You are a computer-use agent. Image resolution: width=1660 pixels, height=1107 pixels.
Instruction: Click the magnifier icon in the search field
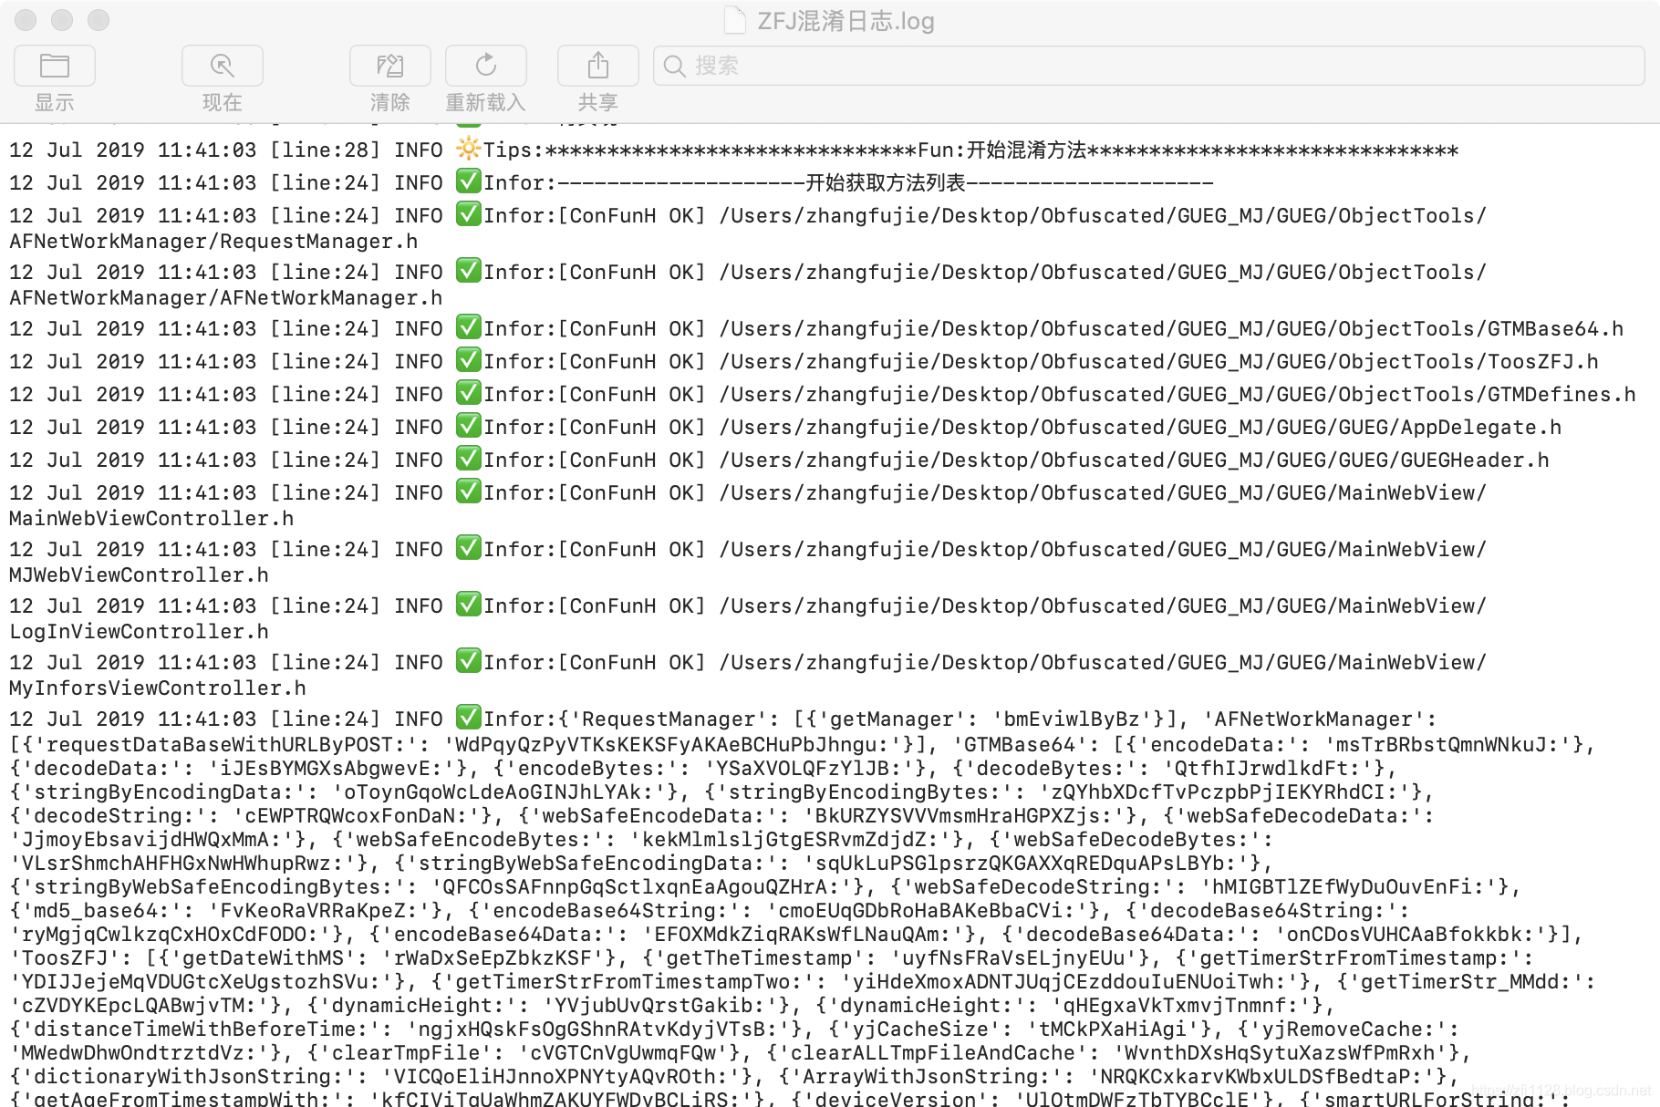coord(675,66)
